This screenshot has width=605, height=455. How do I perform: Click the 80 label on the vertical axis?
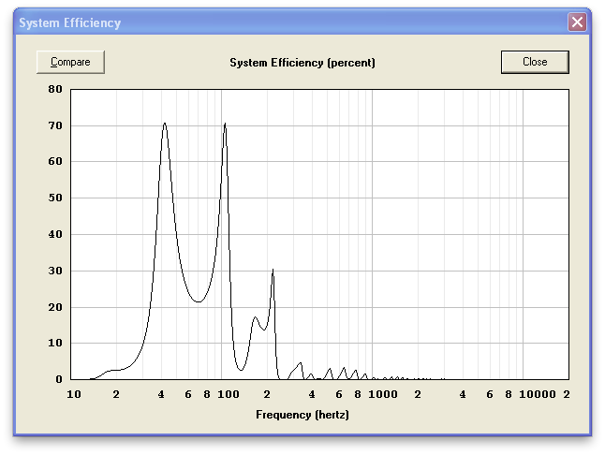coord(55,89)
